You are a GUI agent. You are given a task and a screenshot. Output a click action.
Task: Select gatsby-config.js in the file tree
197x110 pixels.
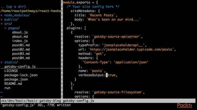tap(20, 67)
